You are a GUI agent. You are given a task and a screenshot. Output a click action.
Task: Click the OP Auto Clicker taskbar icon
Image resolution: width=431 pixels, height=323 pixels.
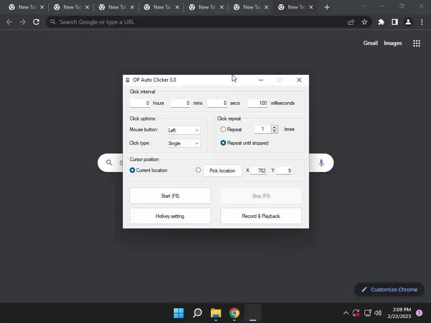253,313
